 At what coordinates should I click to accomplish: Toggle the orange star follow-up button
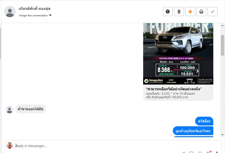pyautogui.click(x=190, y=11)
